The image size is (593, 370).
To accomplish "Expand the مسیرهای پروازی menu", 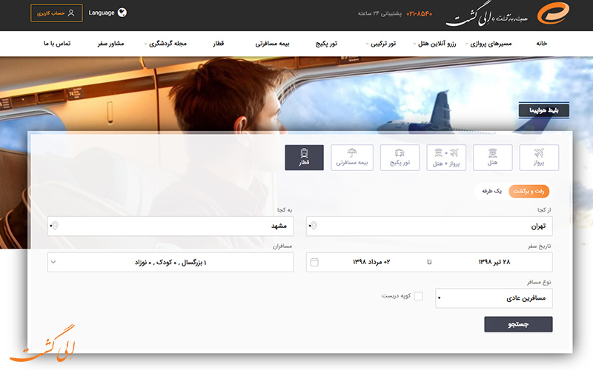I will tap(488, 44).
